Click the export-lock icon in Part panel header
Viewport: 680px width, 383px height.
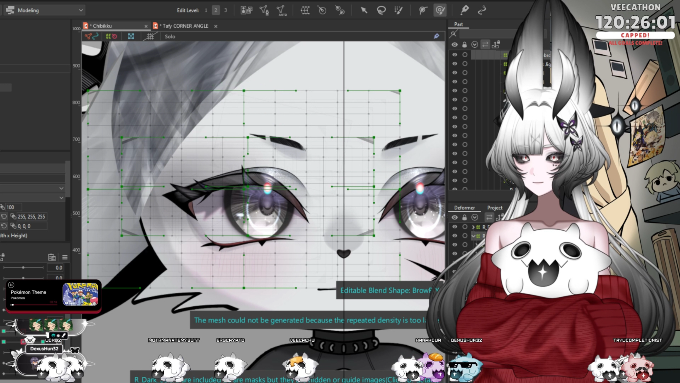[x=496, y=44]
